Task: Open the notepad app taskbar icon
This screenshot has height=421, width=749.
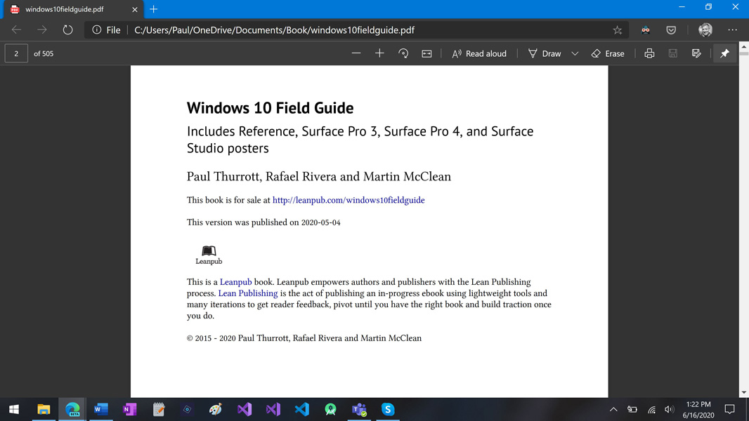Action: [159, 409]
